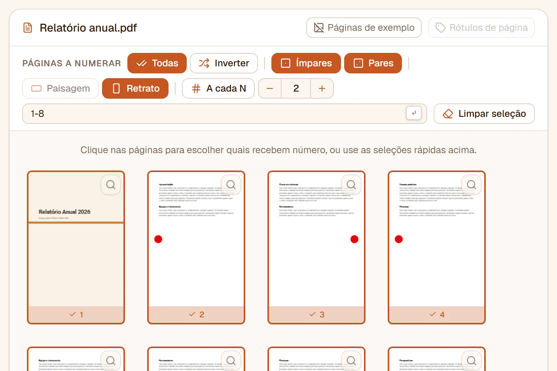This screenshot has height=371, width=557.
Task: Decrease the N value with minus
Action: click(270, 88)
